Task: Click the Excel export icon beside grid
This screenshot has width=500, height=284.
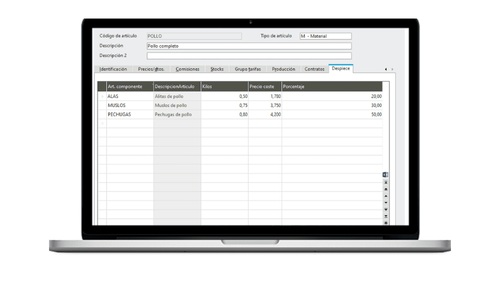Action: tap(385, 175)
